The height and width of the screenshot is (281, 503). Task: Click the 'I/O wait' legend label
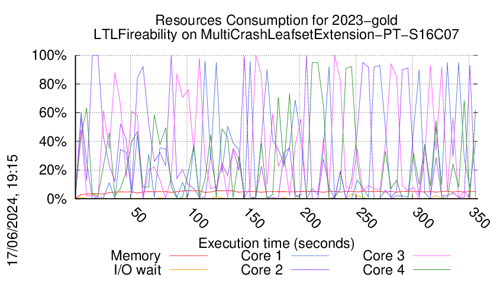pyautogui.click(x=137, y=270)
